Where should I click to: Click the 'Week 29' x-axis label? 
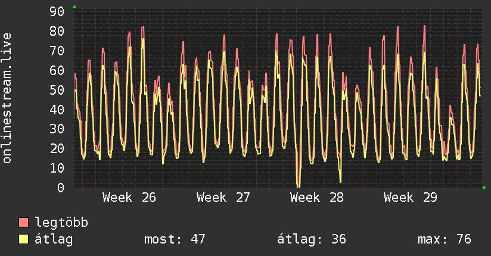(x=411, y=198)
